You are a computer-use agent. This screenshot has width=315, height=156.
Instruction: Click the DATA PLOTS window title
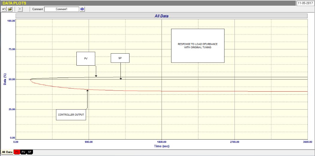click(14, 3)
